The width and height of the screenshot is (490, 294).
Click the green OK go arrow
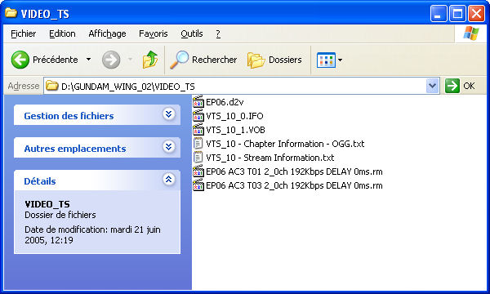click(452, 86)
